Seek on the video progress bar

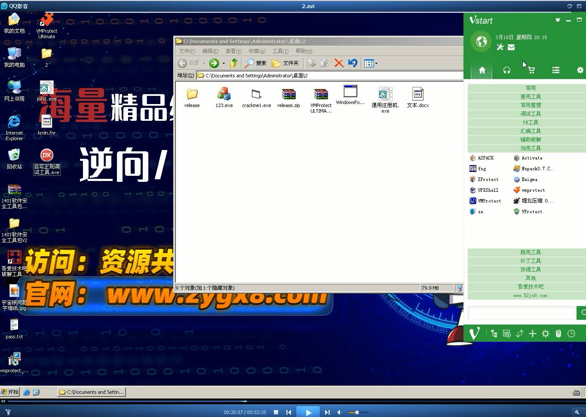[x=293, y=402]
